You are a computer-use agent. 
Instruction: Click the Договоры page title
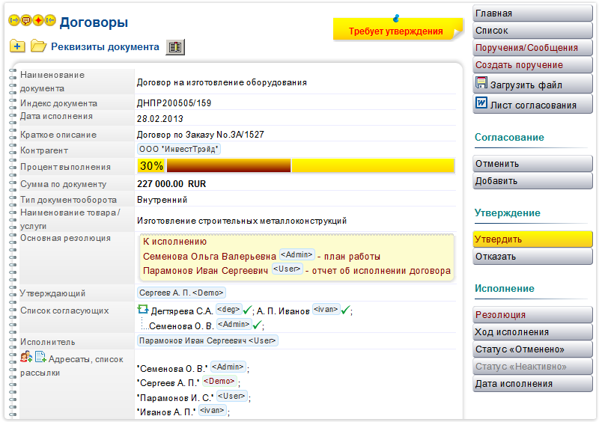click(x=94, y=22)
